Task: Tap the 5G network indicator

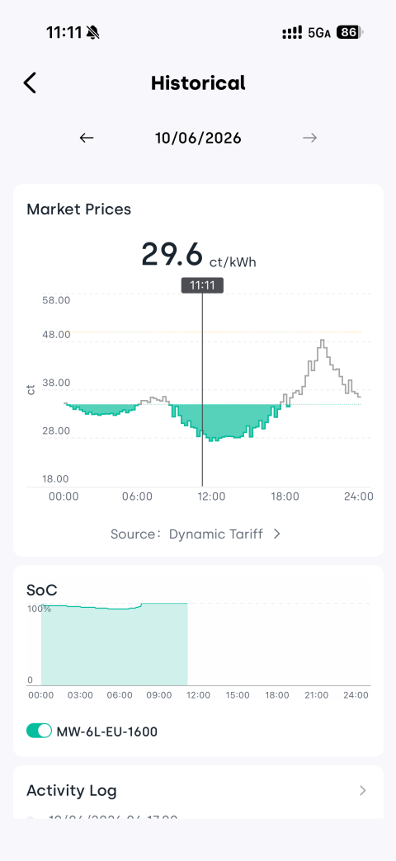Action: pos(319,33)
